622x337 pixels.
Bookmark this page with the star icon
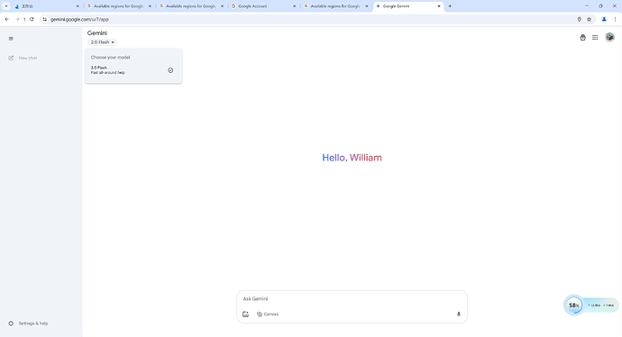pyautogui.click(x=589, y=19)
